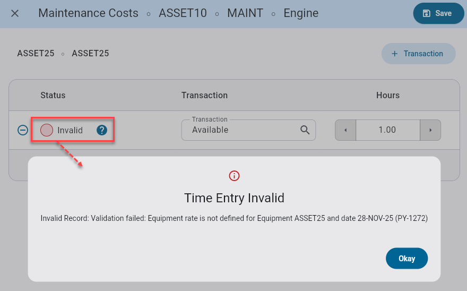Click the Transaction lookup field
This screenshot has width=467, height=291.
click(248, 130)
